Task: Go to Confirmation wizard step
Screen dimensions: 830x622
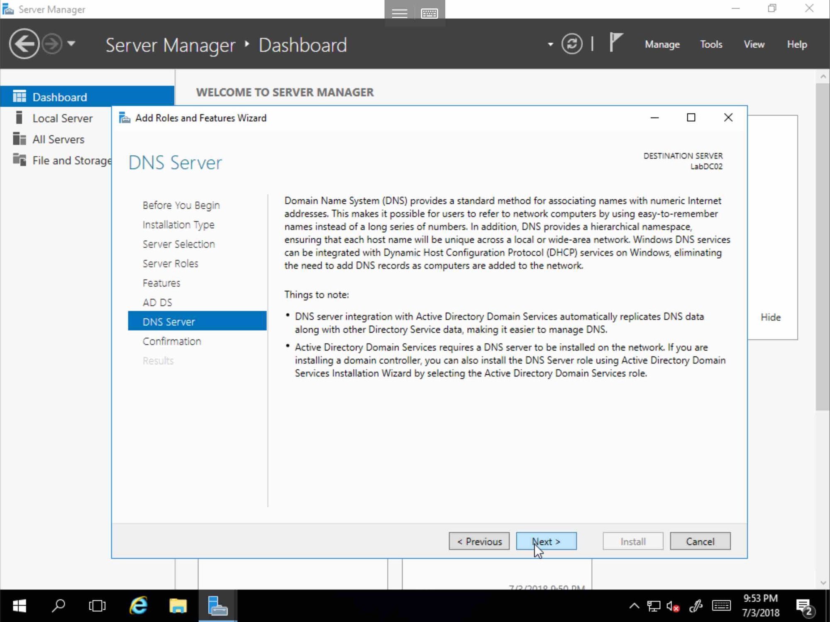Action: (172, 341)
